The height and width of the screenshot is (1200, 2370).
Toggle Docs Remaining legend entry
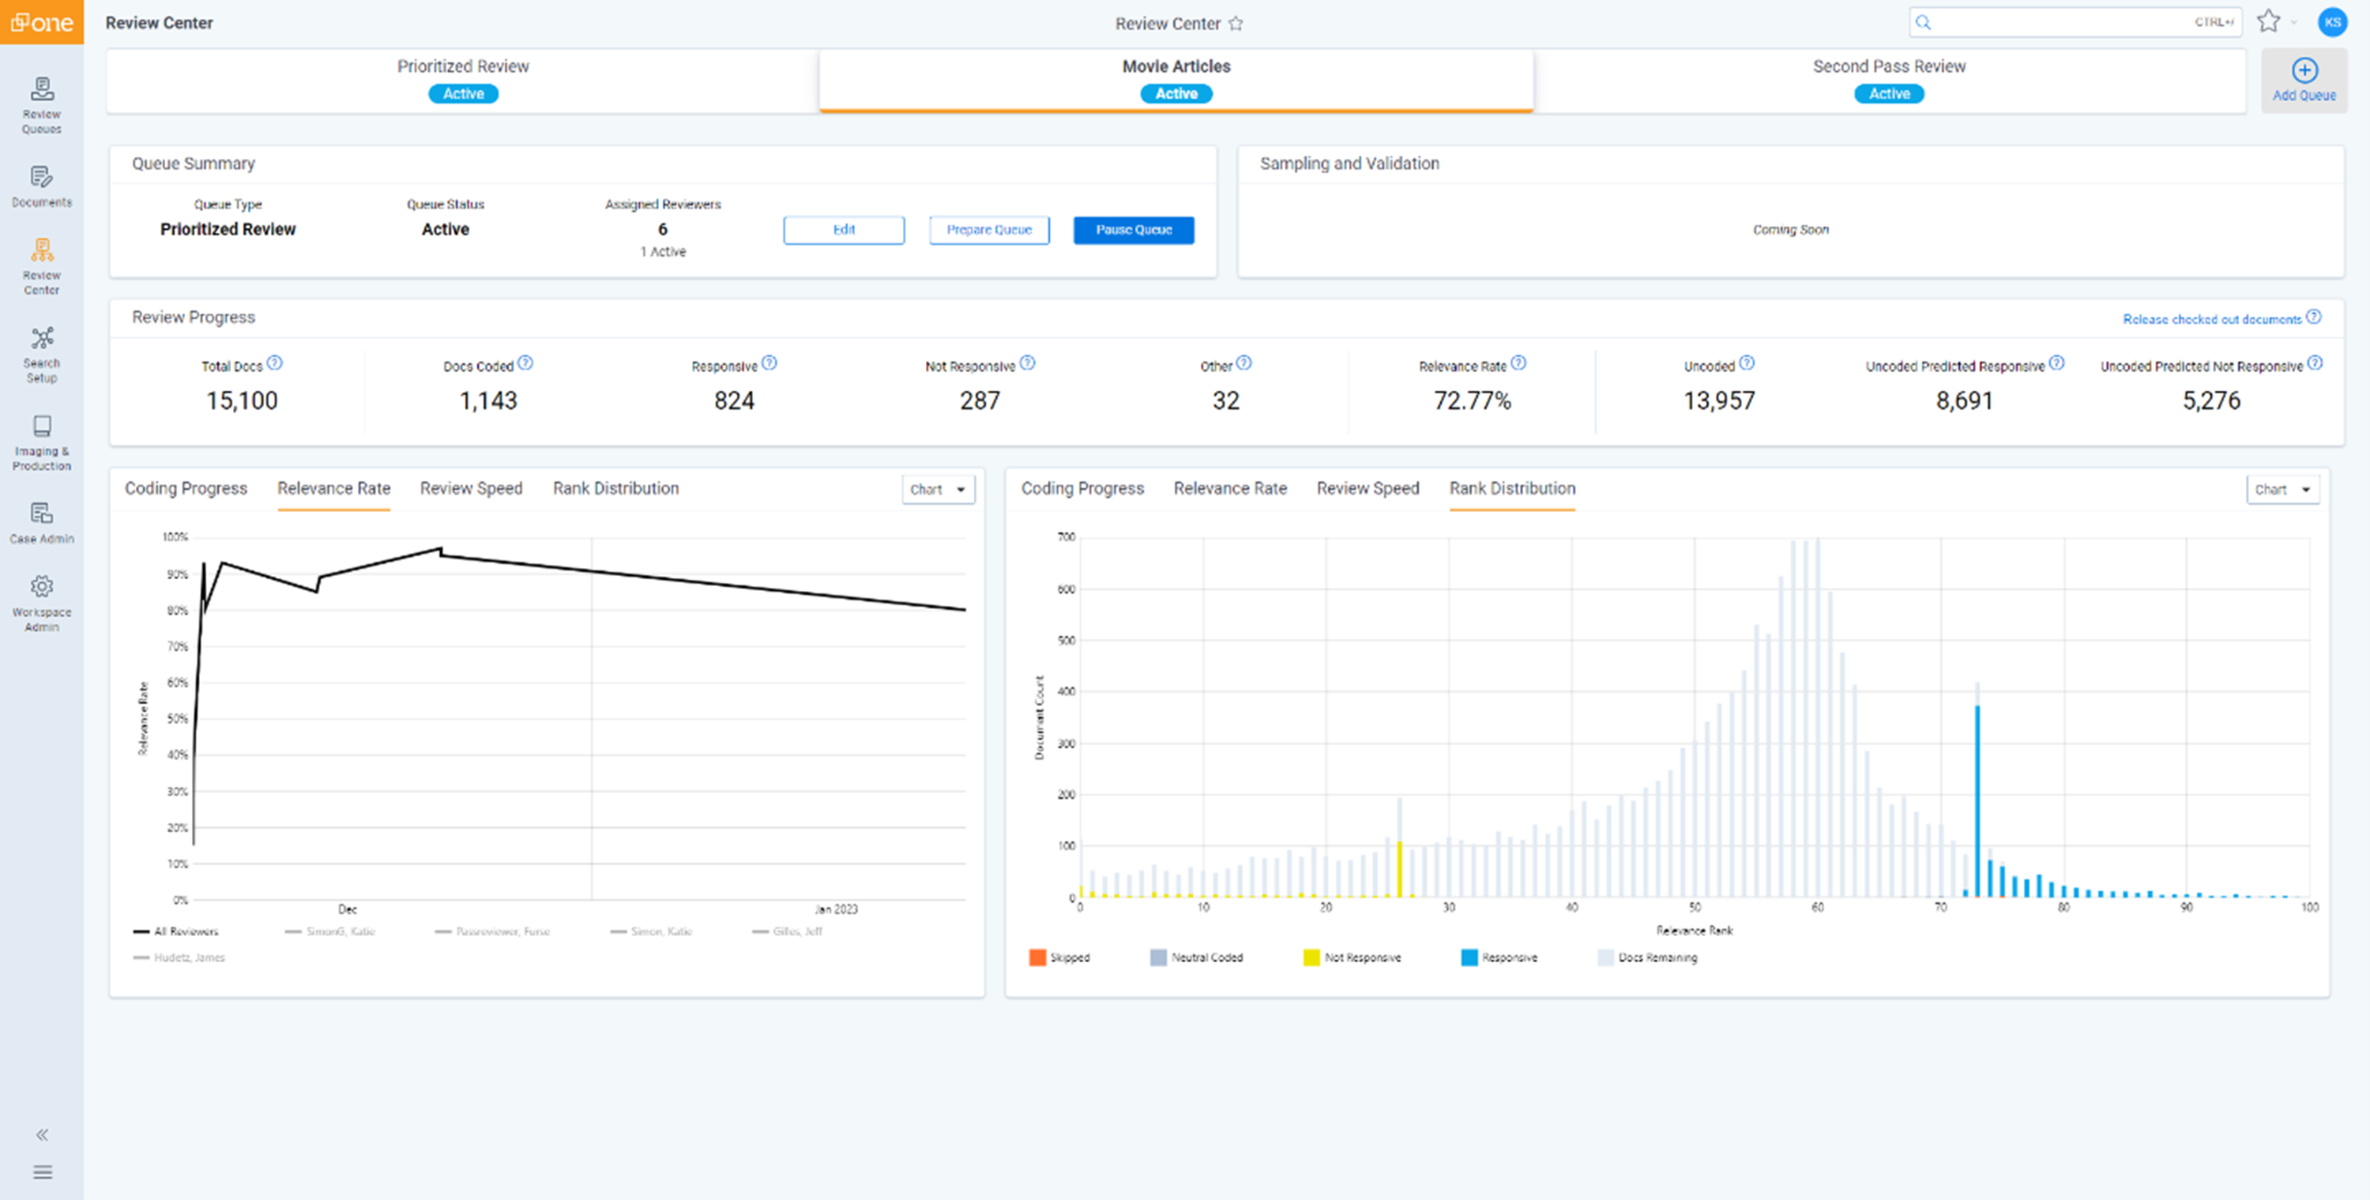(x=1648, y=957)
